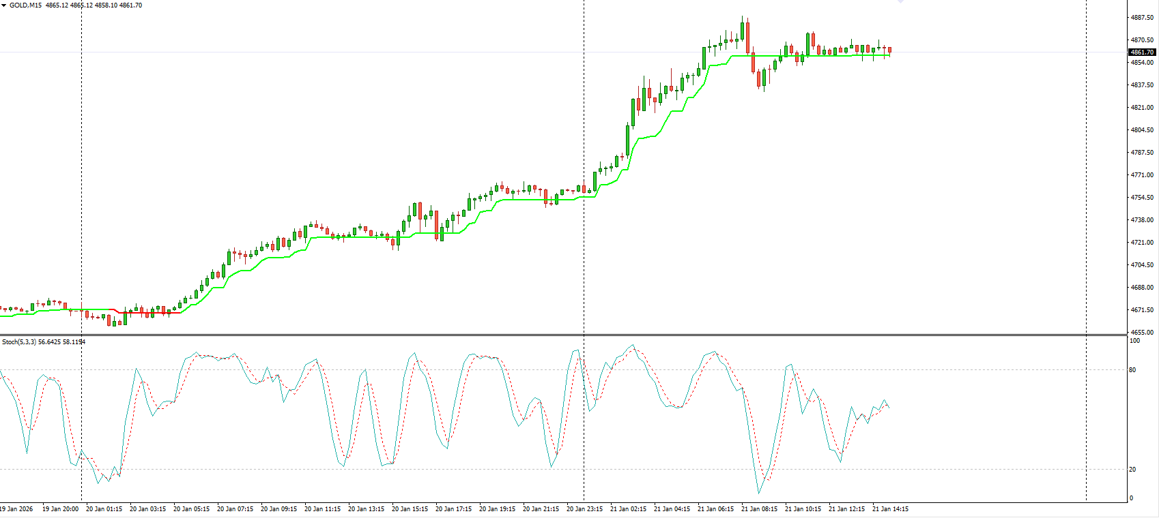Click the 20 Jan 01:15 time label
Image resolution: width=1159 pixels, height=518 pixels.
pos(104,509)
